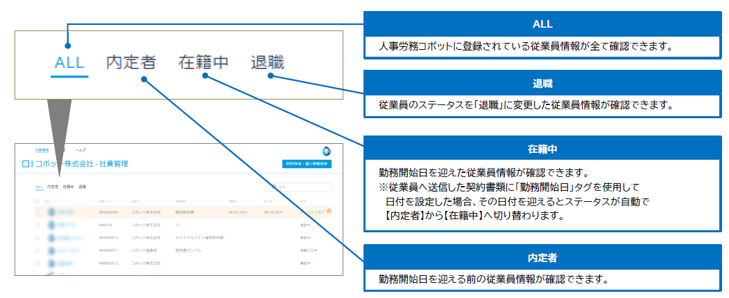729x298 pixels.
Task: Click employee code WHR00012
Action: coord(109,263)
